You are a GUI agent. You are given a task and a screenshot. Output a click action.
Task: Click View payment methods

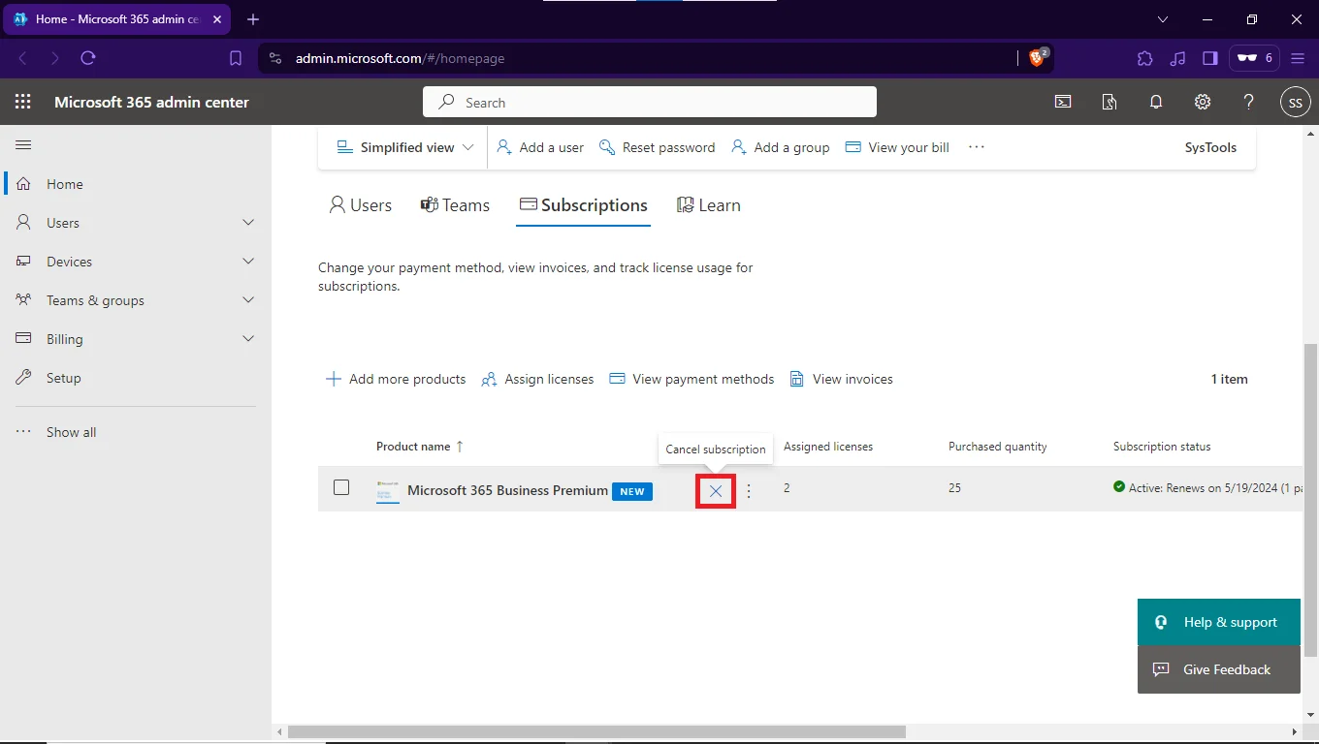[692, 379]
